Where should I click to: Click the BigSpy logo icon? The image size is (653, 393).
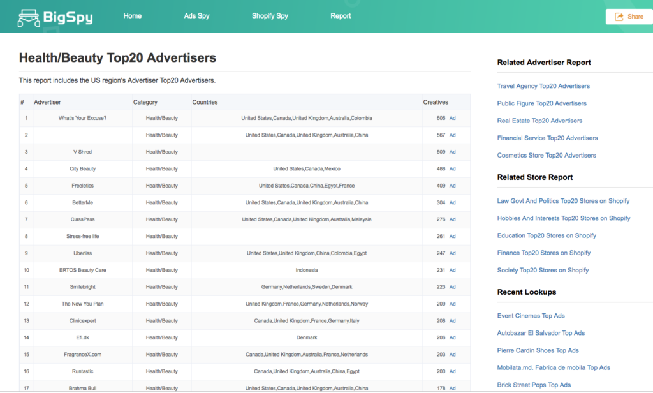pyautogui.click(x=29, y=18)
